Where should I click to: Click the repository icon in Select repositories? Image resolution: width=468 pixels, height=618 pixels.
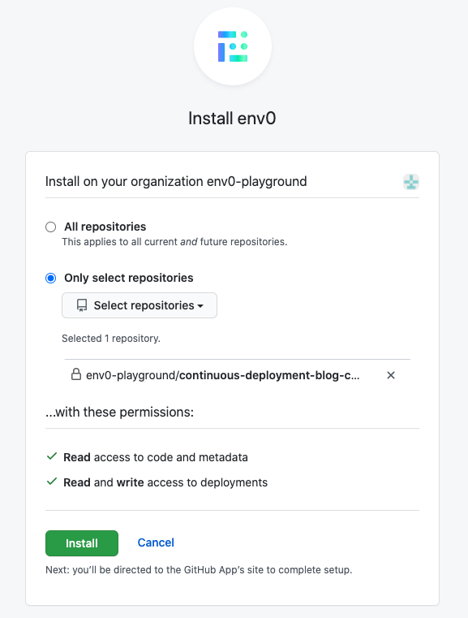82,305
